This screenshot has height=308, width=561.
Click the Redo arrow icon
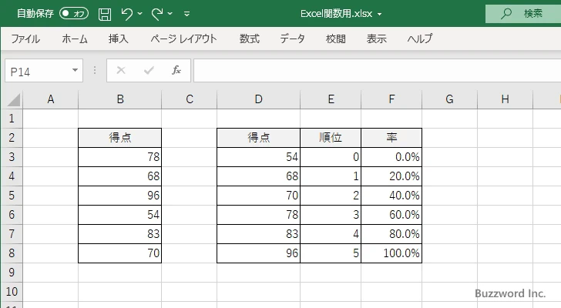coord(156,14)
